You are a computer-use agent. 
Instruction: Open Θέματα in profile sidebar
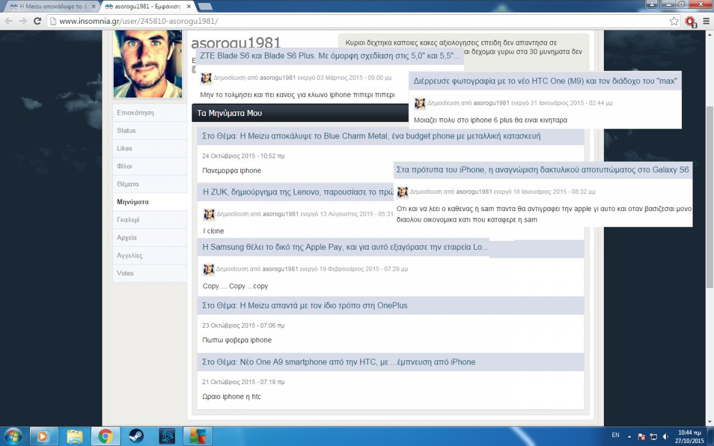(x=149, y=184)
